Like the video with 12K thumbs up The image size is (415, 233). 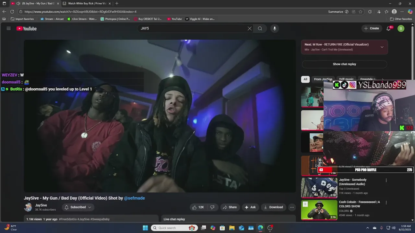coord(198,207)
